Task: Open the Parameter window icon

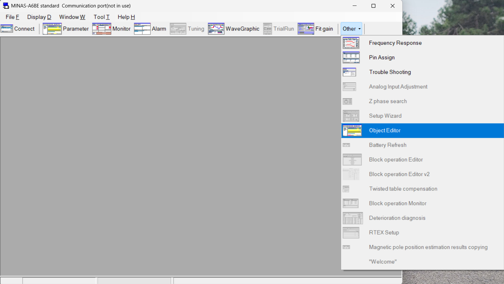Action: pyautogui.click(x=52, y=29)
